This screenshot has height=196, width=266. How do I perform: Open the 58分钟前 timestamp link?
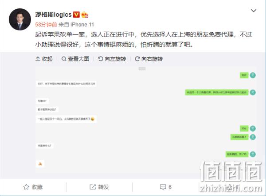[46, 25]
